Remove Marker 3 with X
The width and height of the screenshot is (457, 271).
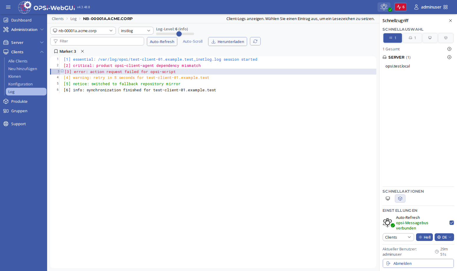[82, 51]
